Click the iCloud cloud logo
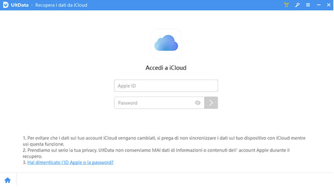 point(166,44)
